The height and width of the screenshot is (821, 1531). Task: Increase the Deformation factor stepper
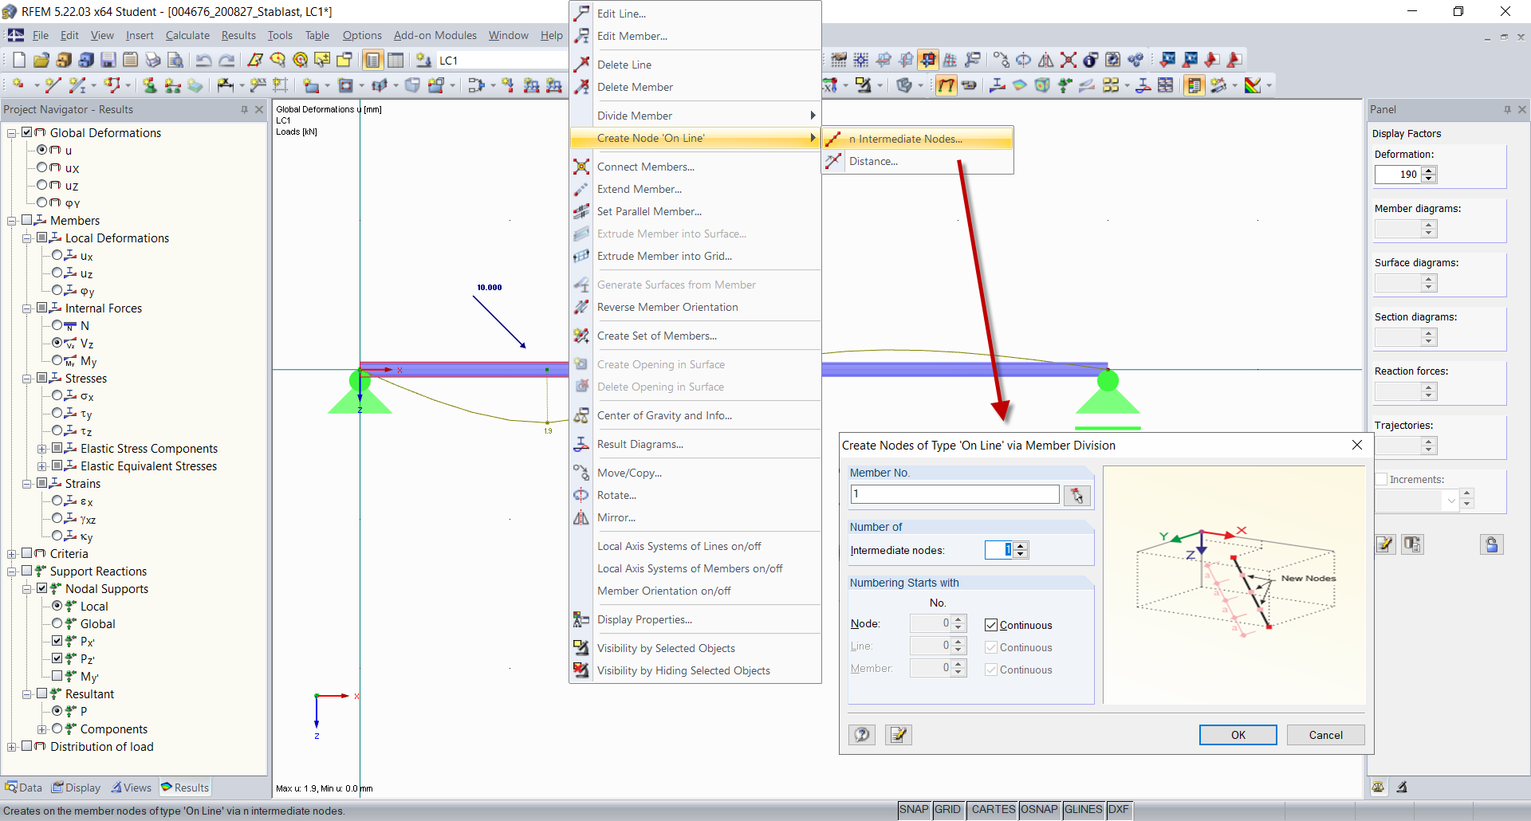pos(1429,170)
